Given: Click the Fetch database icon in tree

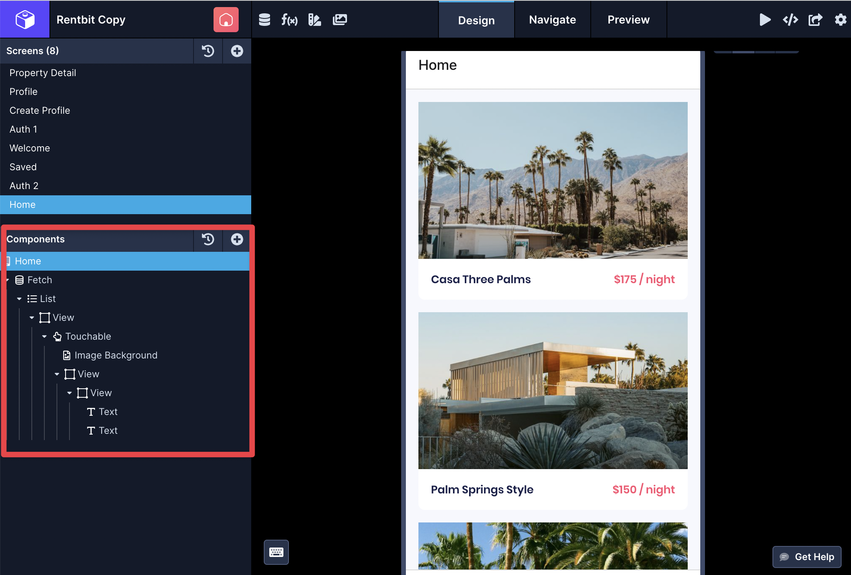Looking at the screenshot, I should point(19,280).
